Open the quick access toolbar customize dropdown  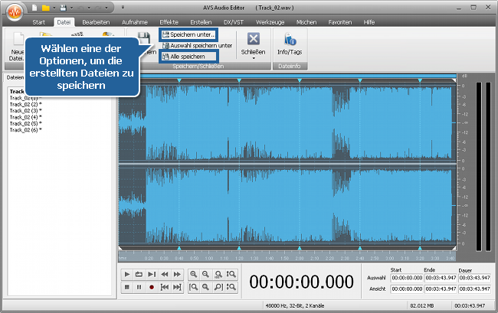coord(124,7)
